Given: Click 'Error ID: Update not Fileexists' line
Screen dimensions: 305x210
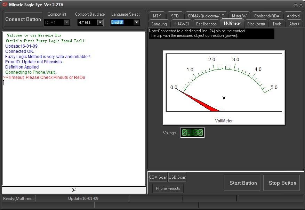Looking at the screenshot, I should click(x=33, y=62).
